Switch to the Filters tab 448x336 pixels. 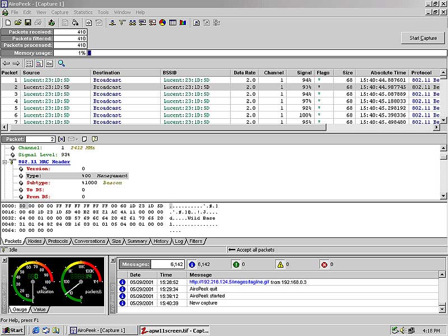[196, 241]
